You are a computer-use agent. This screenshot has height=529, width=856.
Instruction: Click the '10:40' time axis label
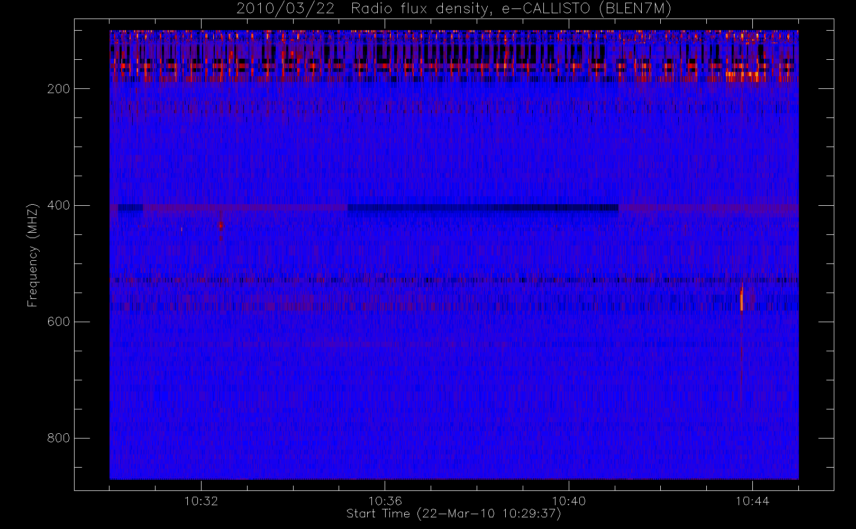coord(569,501)
